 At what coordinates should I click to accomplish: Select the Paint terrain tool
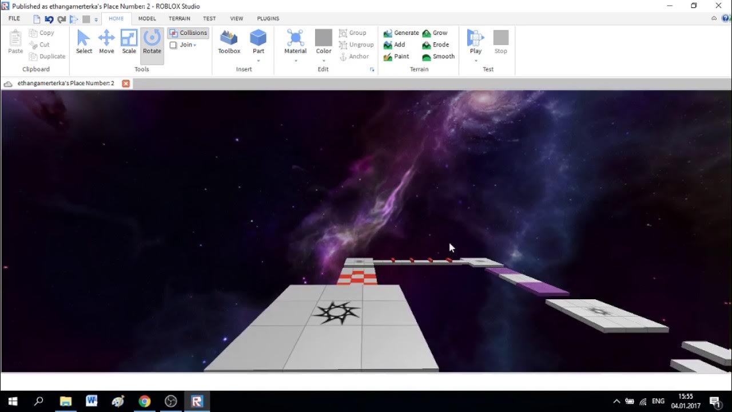(x=396, y=57)
